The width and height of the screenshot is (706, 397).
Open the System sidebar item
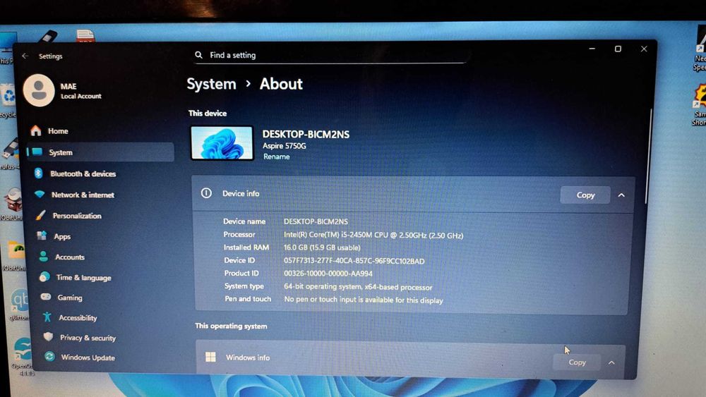[101, 152]
